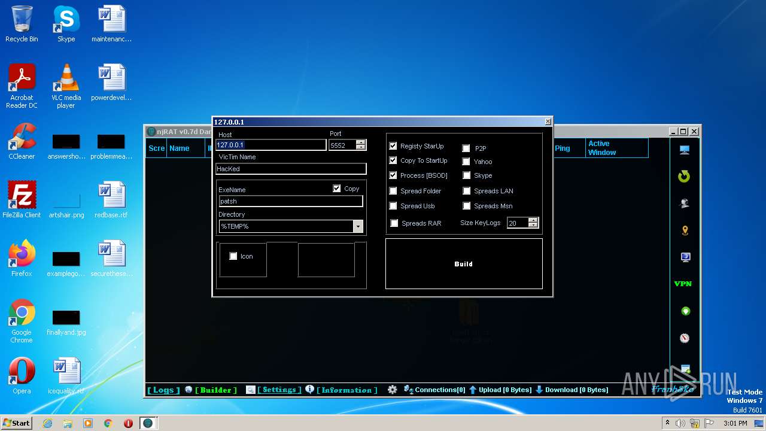The image size is (766, 431).
Task: Increase Size KeyLogs with the up arrow
Action: [x=533, y=220]
